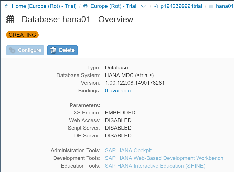Click the HANA MDC (<trial>) value
This screenshot has height=172, width=234.
(129, 75)
